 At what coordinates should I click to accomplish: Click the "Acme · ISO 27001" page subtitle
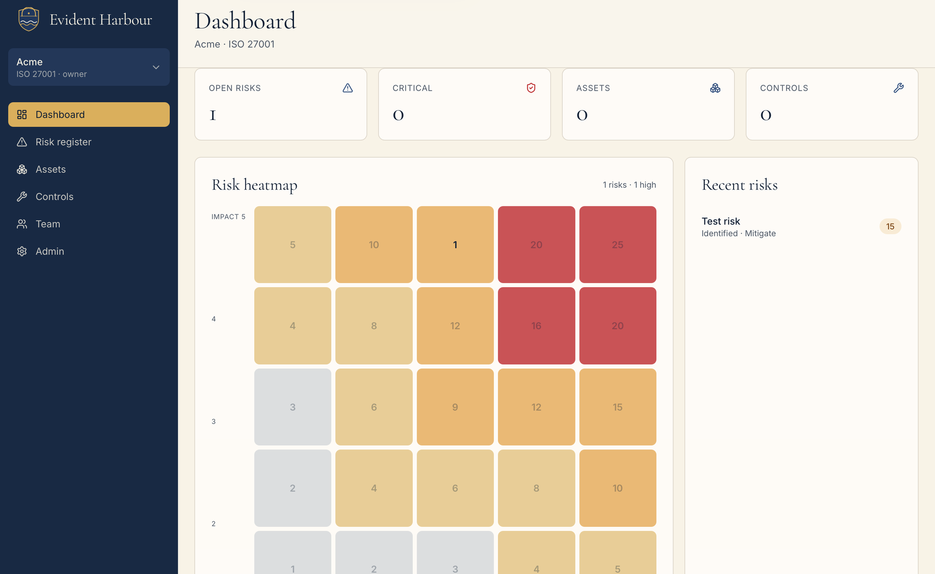(234, 44)
